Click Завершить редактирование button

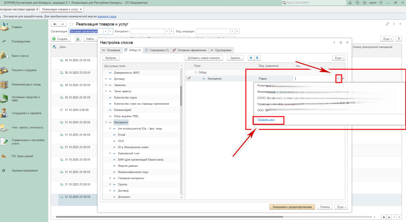292,207
